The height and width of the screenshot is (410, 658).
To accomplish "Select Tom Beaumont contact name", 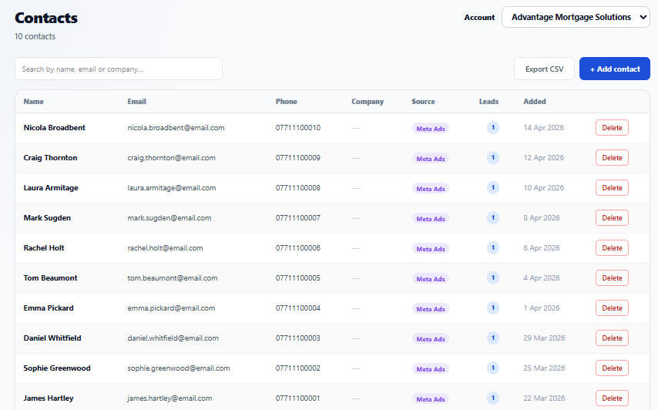I will (x=50, y=277).
